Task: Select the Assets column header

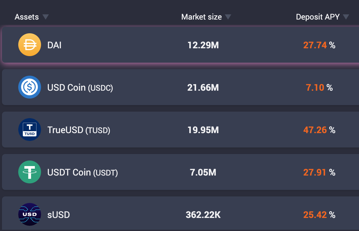Action: pyautogui.click(x=27, y=17)
